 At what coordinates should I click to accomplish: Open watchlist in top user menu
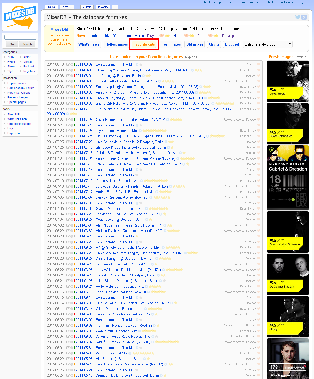click(x=270, y=2)
